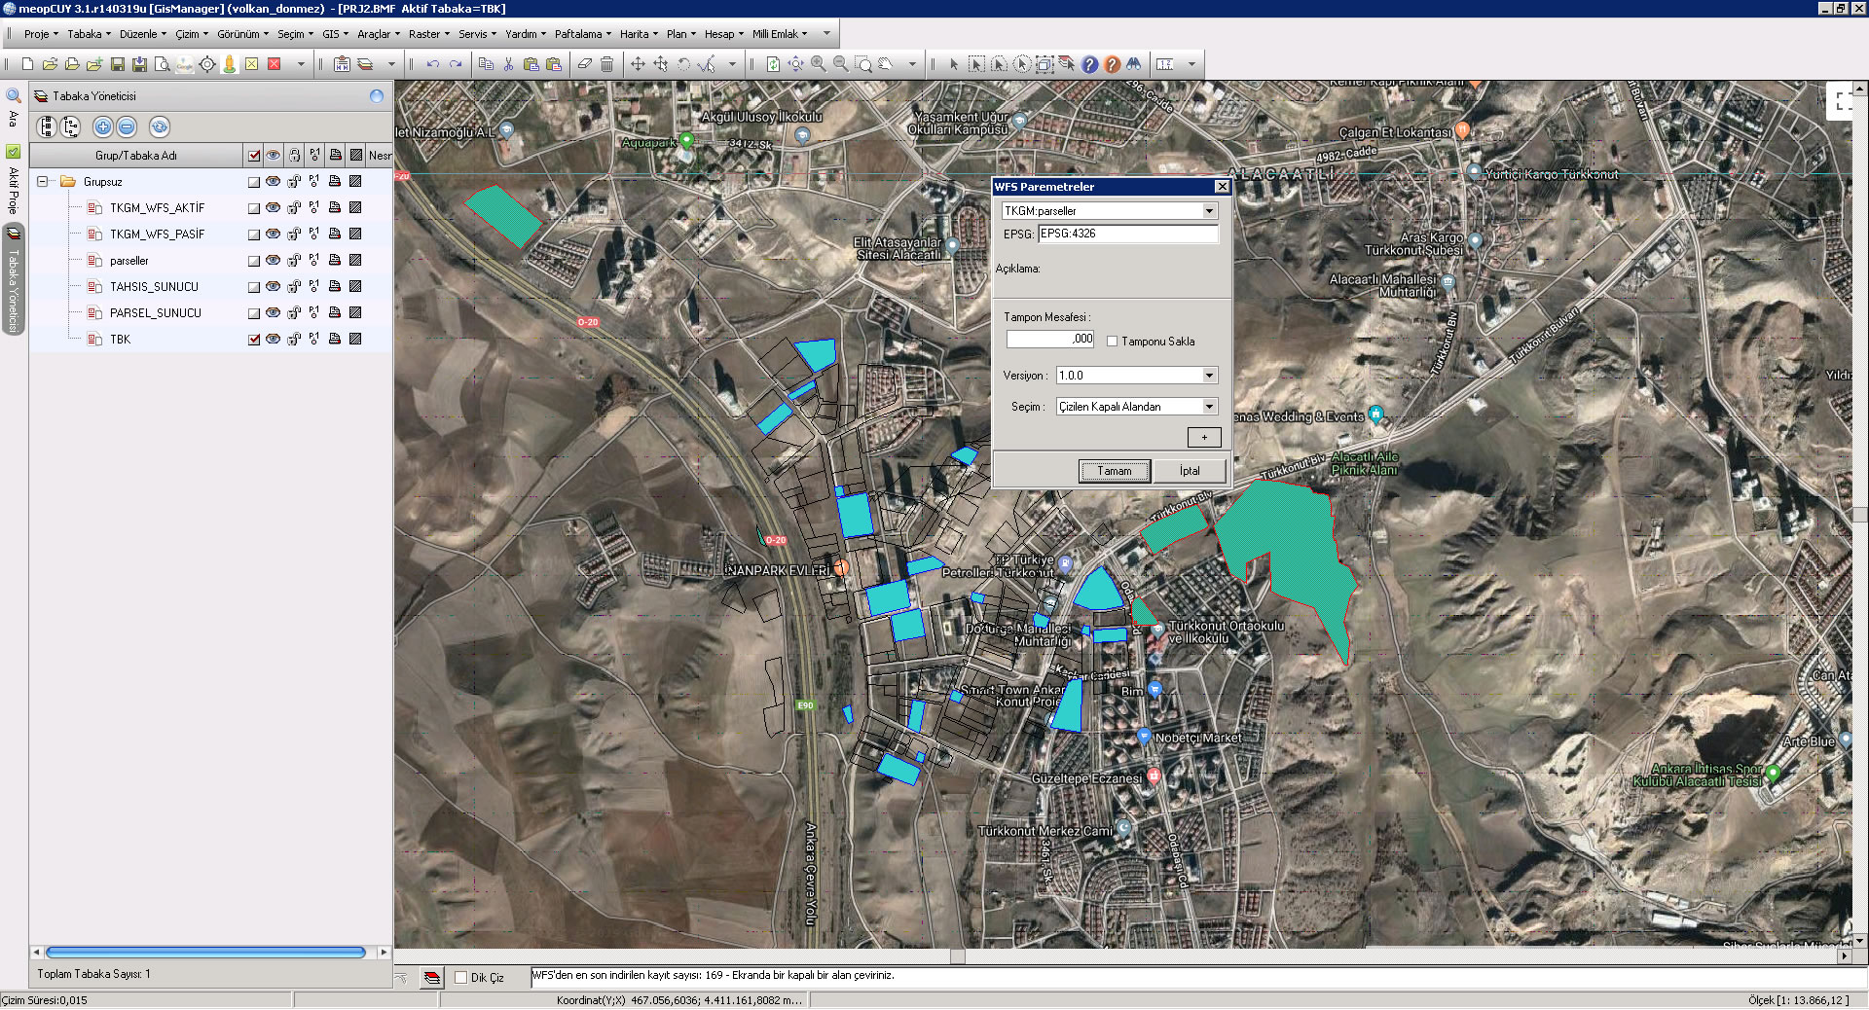Open dropdown arrow after Pan hand tool

(x=912, y=64)
